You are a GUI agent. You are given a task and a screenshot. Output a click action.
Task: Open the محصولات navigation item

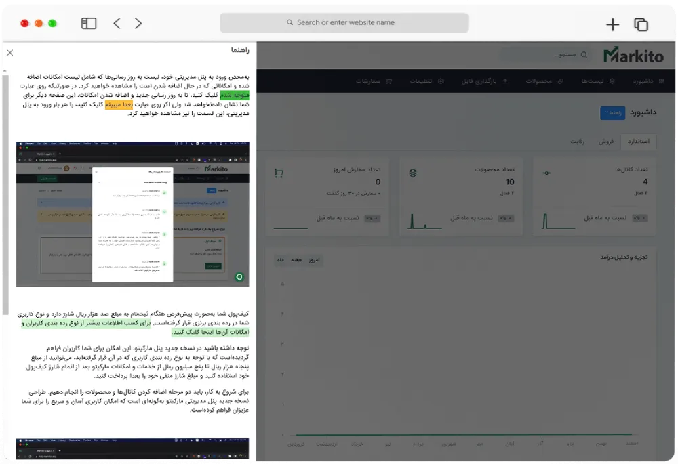pos(544,81)
